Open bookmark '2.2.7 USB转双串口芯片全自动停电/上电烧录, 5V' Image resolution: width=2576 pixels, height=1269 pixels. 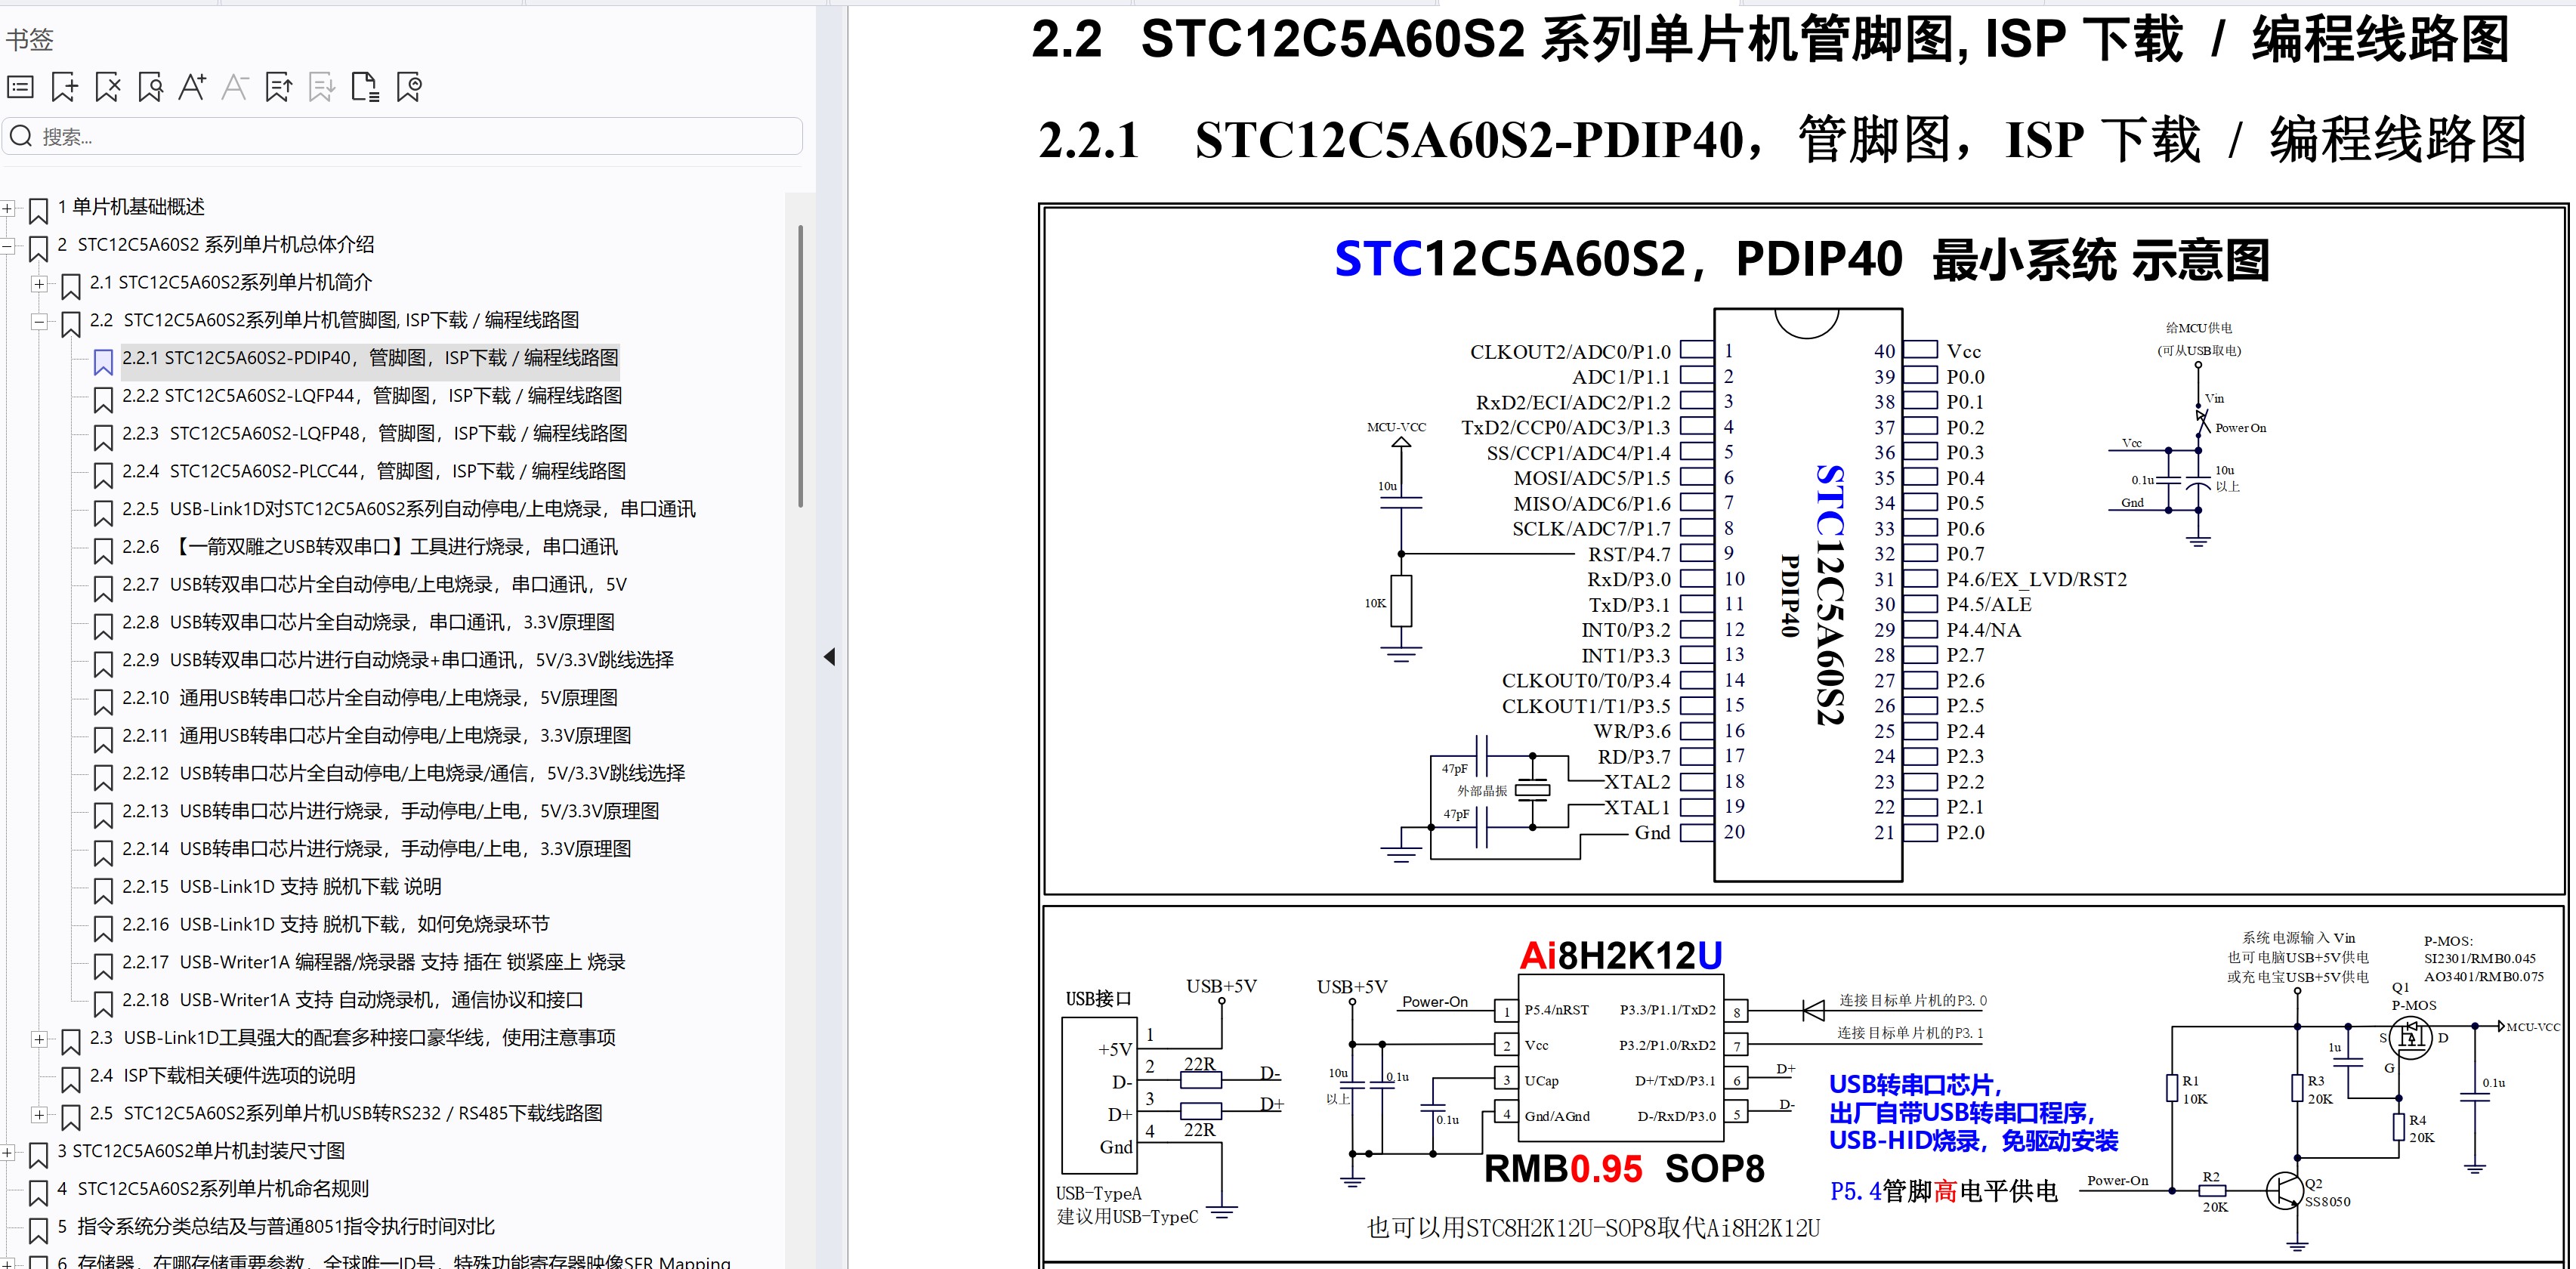pos(375,585)
